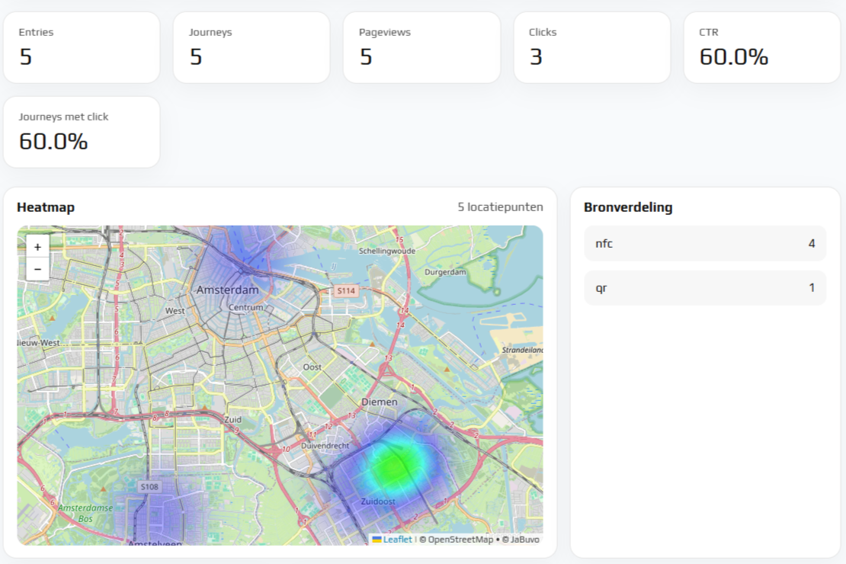Click the Zuidoost label on the map
The width and height of the screenshot is (846, 564).
(378, 502)
